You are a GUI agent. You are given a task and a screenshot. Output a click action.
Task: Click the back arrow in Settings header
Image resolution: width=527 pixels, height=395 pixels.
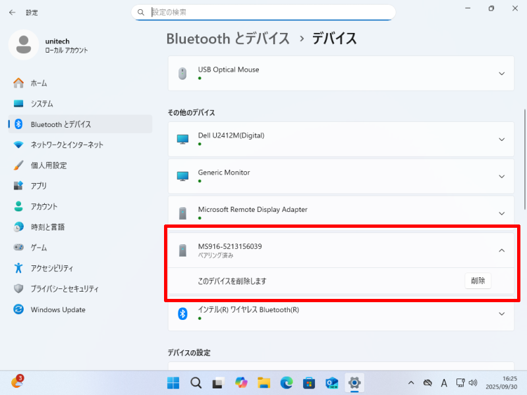click(x=12, y=12)
